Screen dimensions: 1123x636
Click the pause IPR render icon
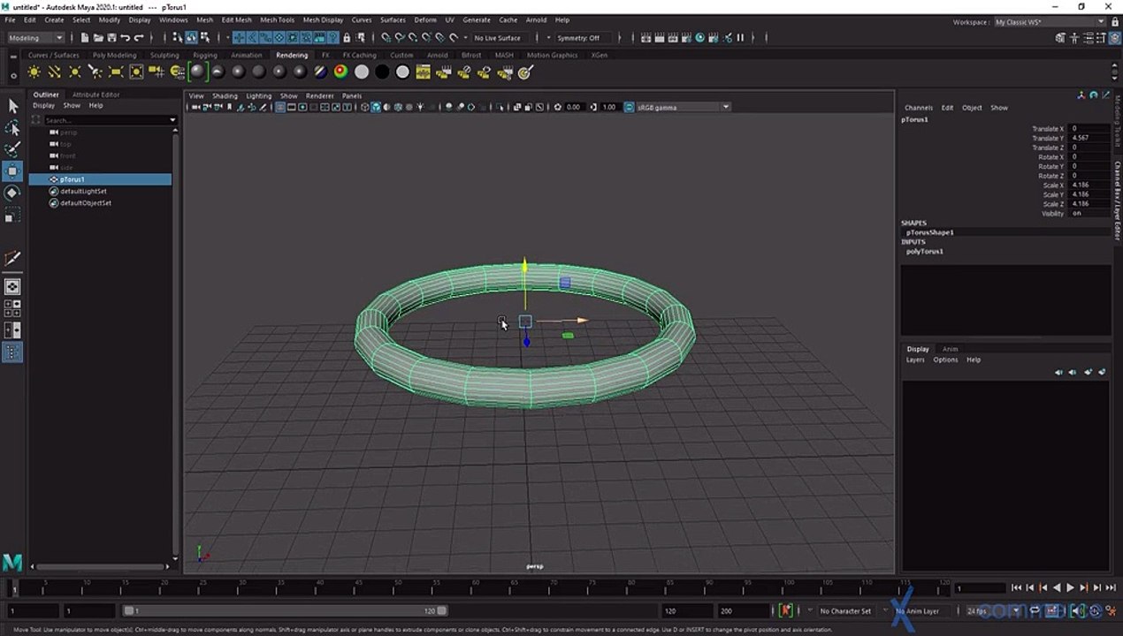click(740, 38)
